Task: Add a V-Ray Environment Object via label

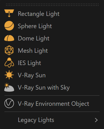Action: pyautogui.click(x=53, y=104)
